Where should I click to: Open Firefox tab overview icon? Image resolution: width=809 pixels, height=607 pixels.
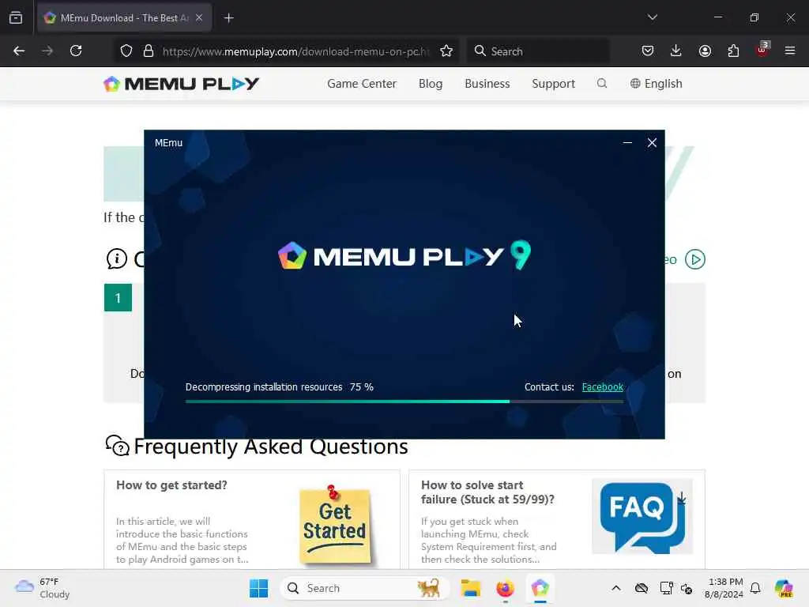16,17
